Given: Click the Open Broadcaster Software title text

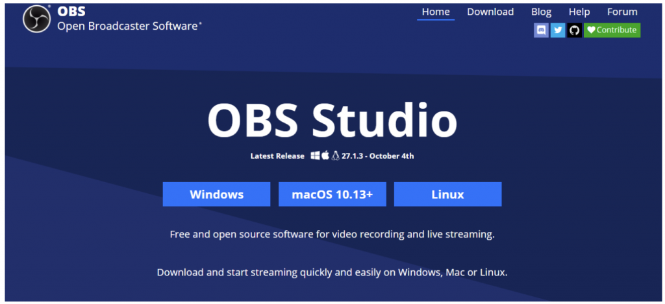Looking at the screenshot, I should 129,26.
